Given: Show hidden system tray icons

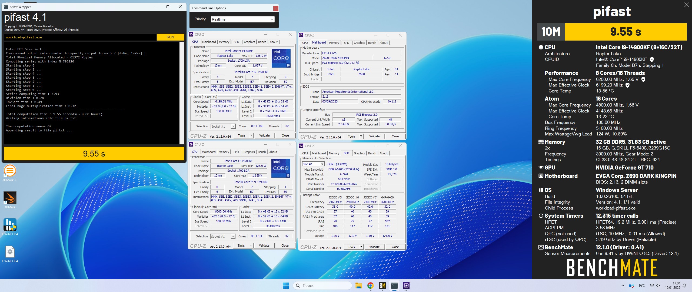Looking at the screenshot, I should tap(623, 286).
